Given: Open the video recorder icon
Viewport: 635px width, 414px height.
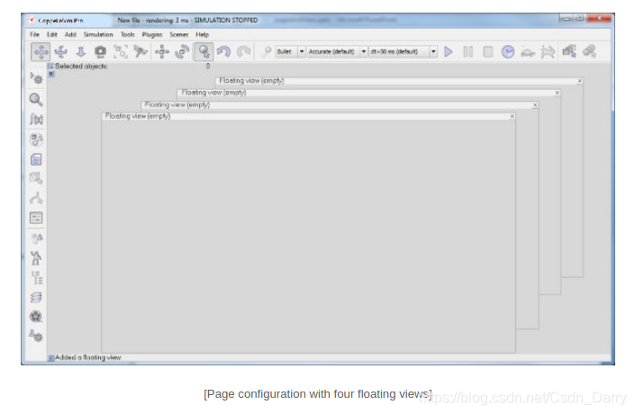Looking at the screenshot, I should click(36, 317).
